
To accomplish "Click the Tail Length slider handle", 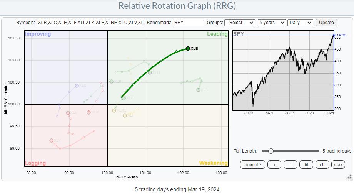I will click(271, 151).
